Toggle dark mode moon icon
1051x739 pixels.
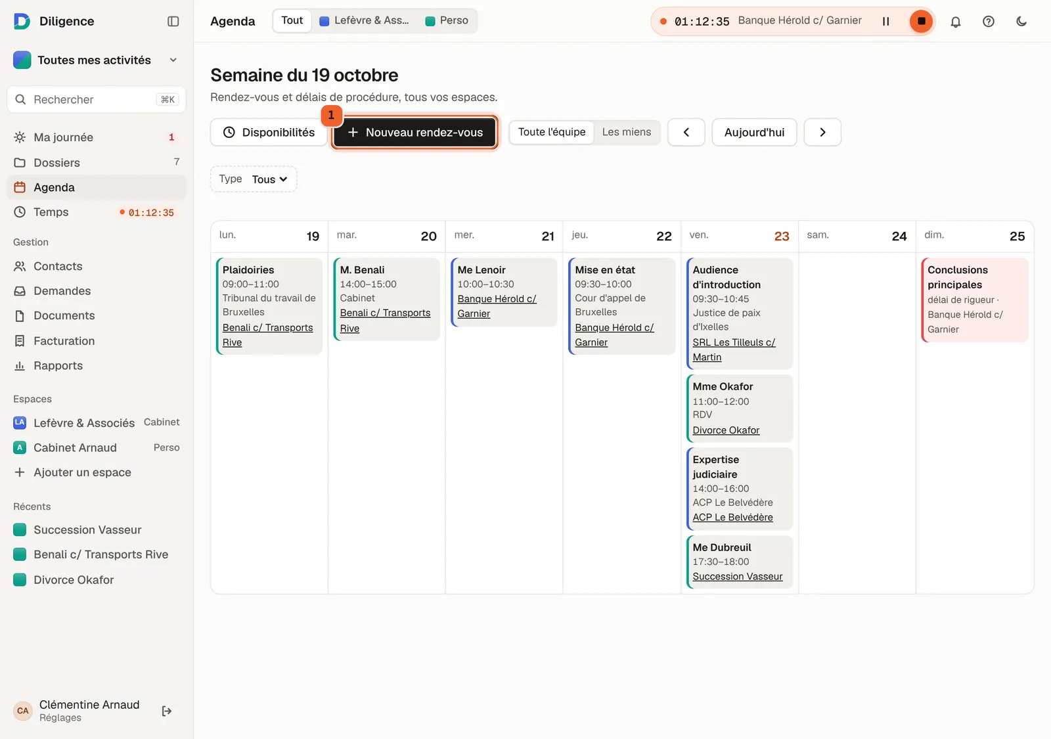(x=1021, y=21)
